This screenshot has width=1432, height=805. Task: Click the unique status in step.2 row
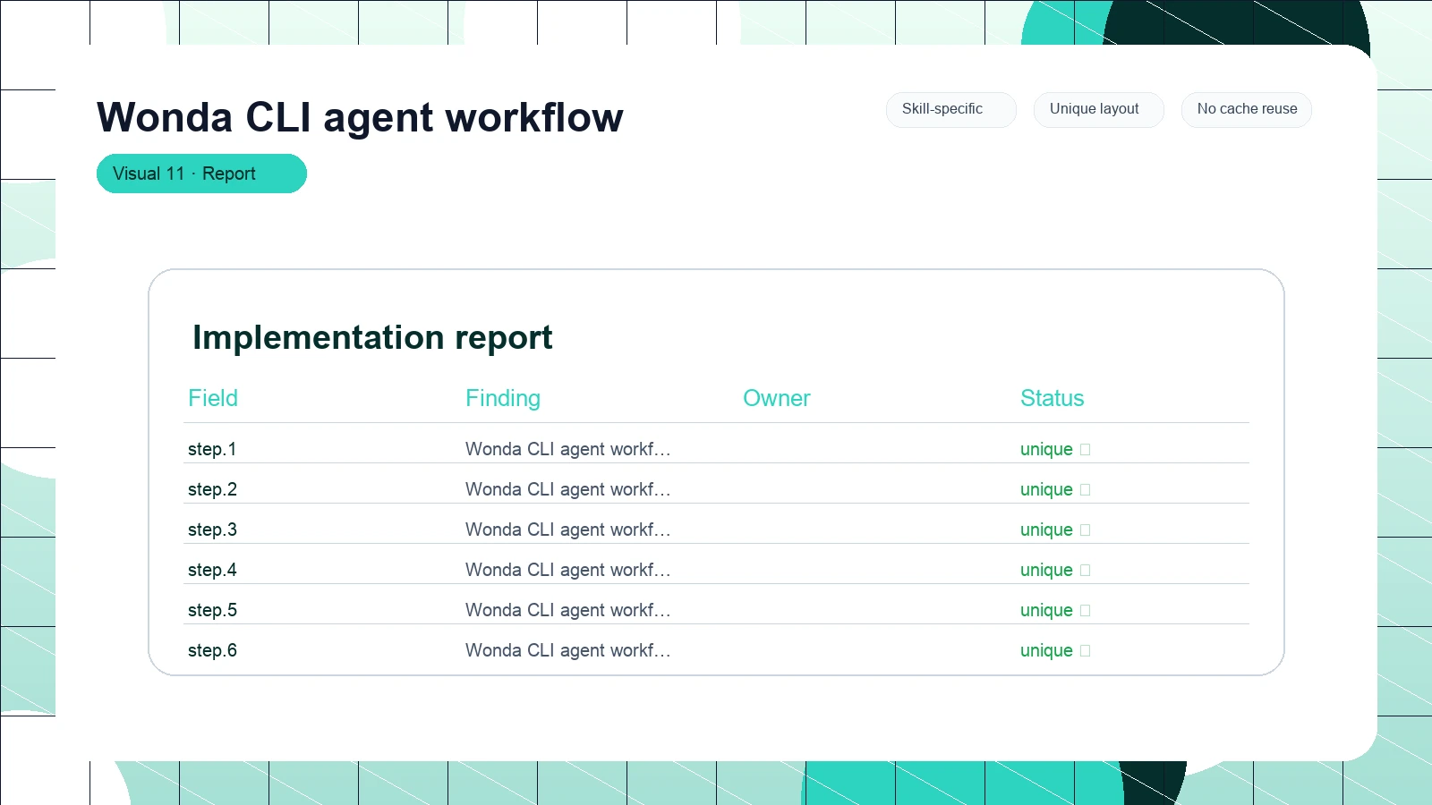pyautogui.click(x=1046, y=489)
